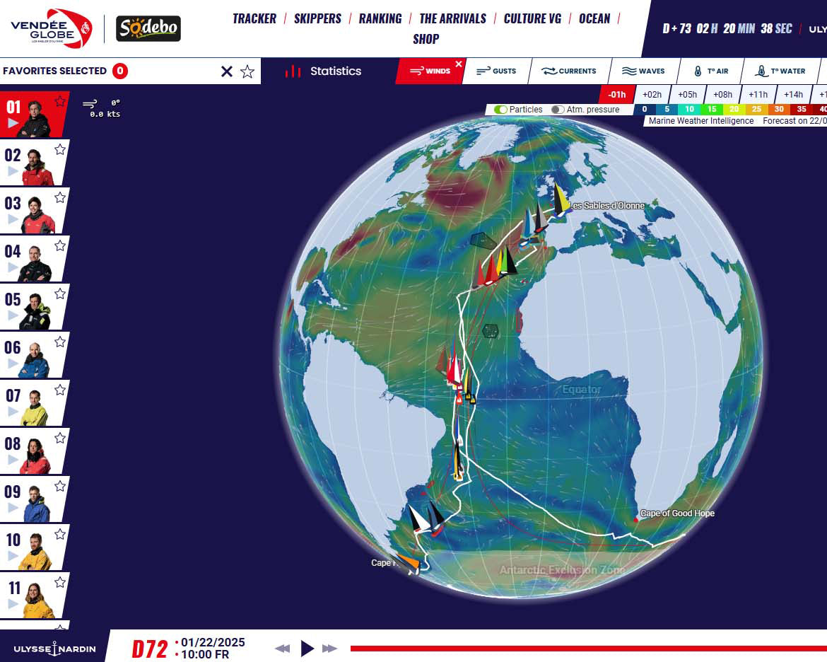Image resolution: width=827 pixels, height=662 pixels.
Task: Select the +05h forecast step
Action: tap(687, 95)
